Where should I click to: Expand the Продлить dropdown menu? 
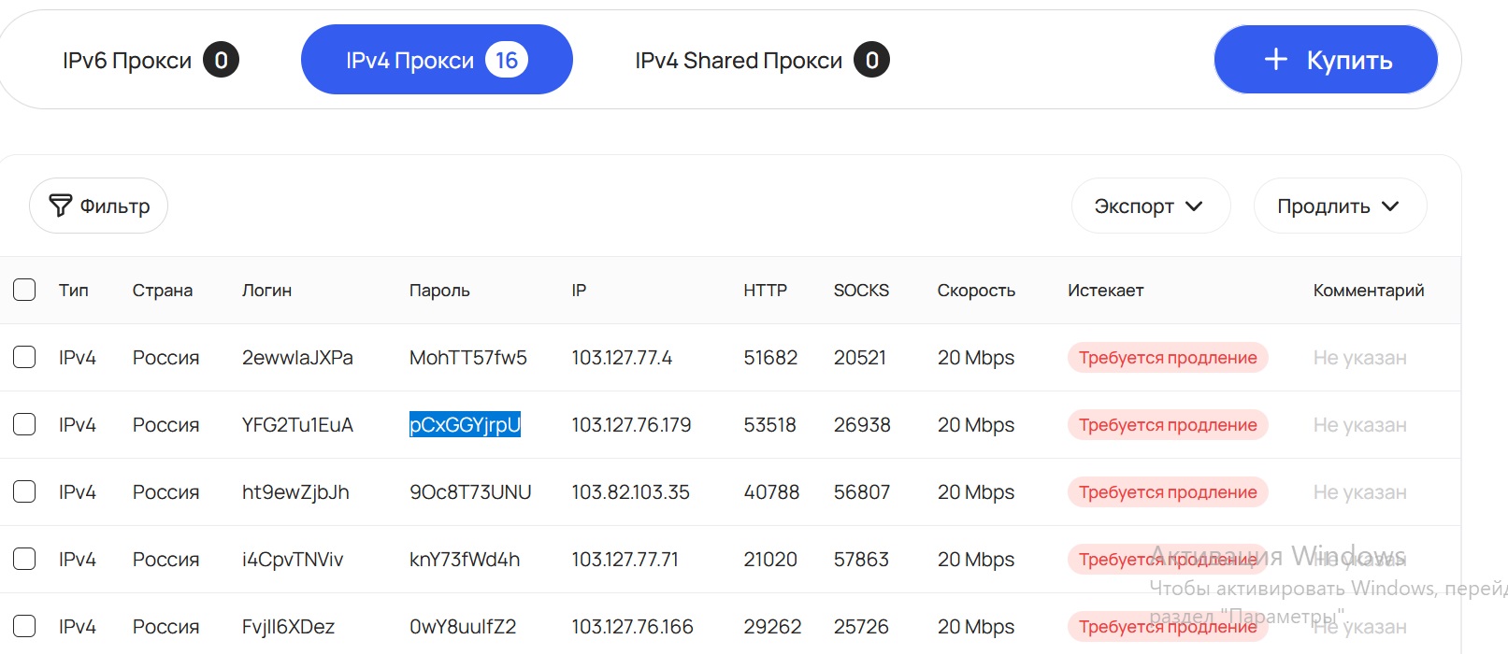1339,206
